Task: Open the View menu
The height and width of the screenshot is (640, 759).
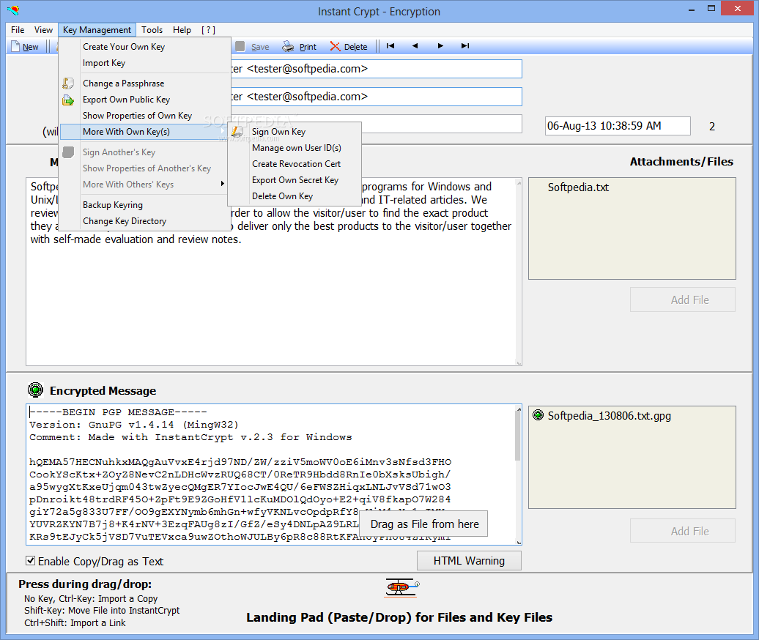Action: (x=43, y=30)
